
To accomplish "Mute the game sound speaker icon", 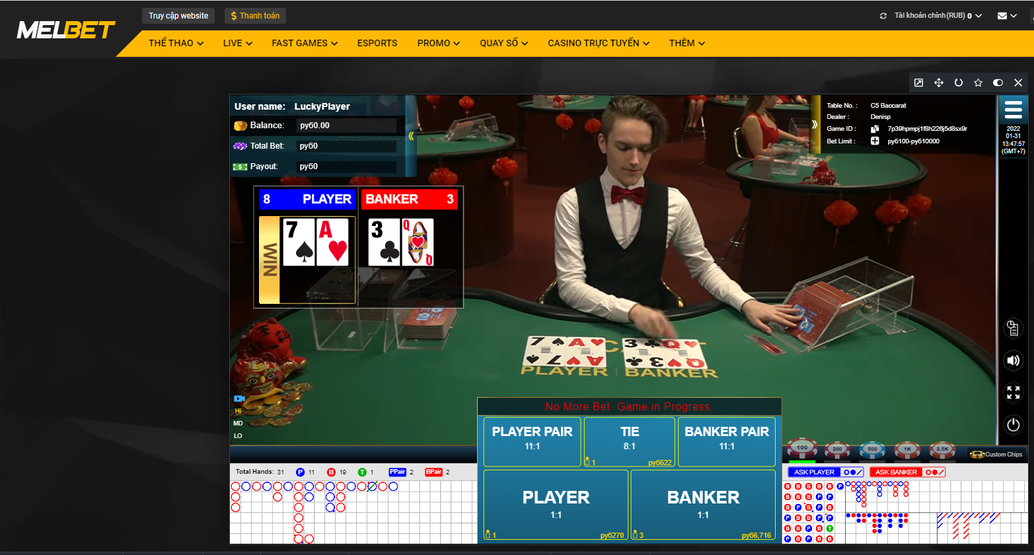I will coord(1013,360).
